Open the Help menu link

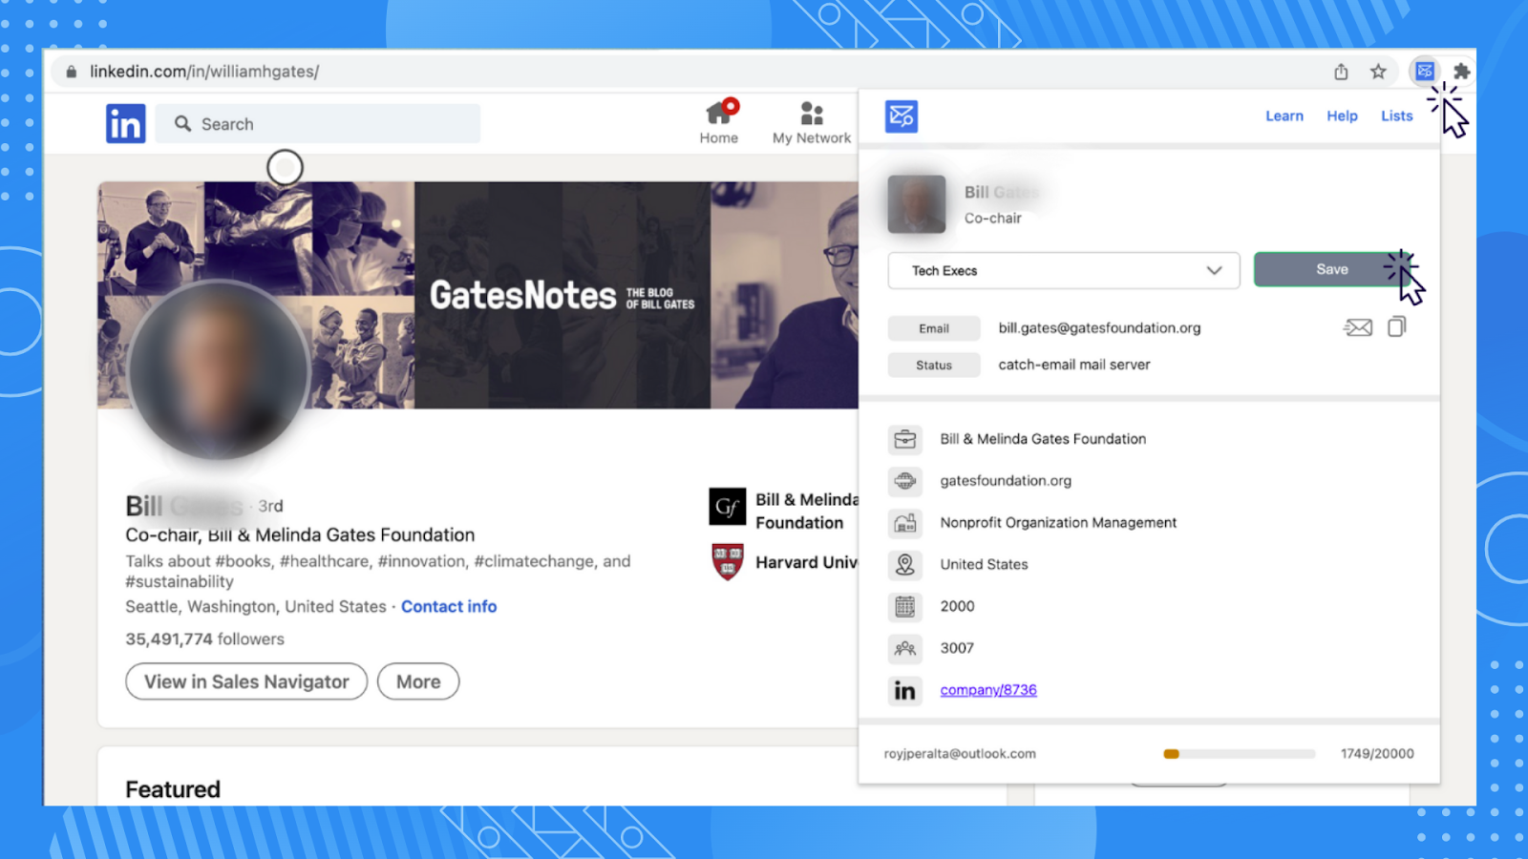pyautogui.click(x=1342, y=116)
